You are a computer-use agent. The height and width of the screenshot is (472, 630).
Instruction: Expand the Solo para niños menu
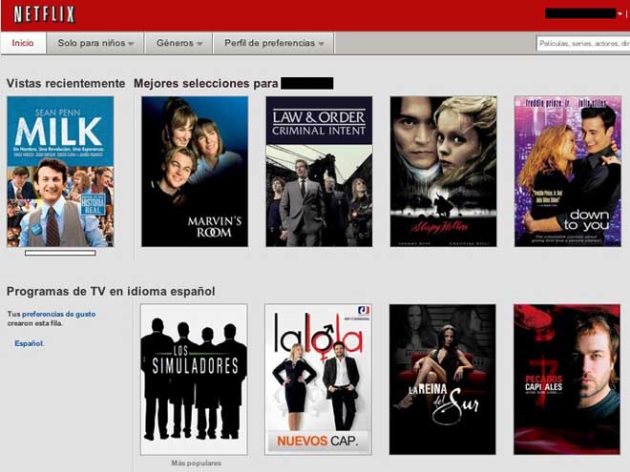click(94, 43)
